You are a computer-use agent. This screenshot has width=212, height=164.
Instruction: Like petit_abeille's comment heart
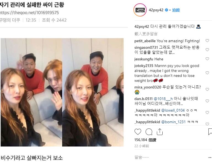[207, 41]
